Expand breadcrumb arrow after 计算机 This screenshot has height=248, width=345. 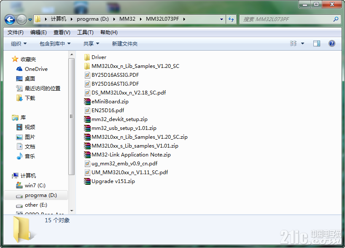pyautogui.click(x=72, y=19)
